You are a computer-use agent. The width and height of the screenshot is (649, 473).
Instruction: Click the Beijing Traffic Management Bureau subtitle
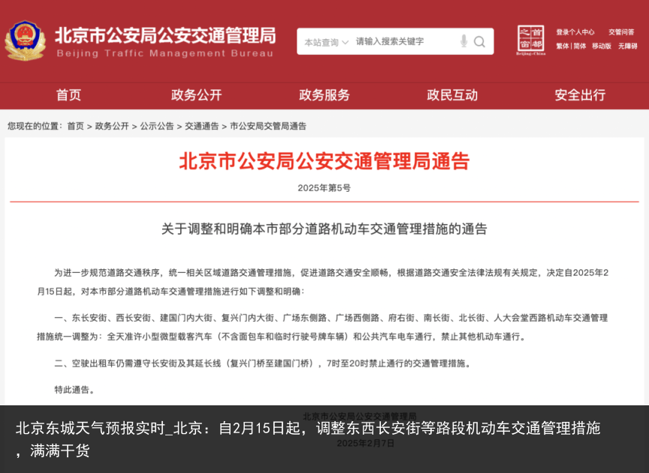click(165, 53)
